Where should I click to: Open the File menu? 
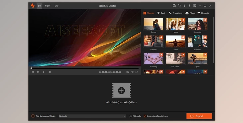39,6
